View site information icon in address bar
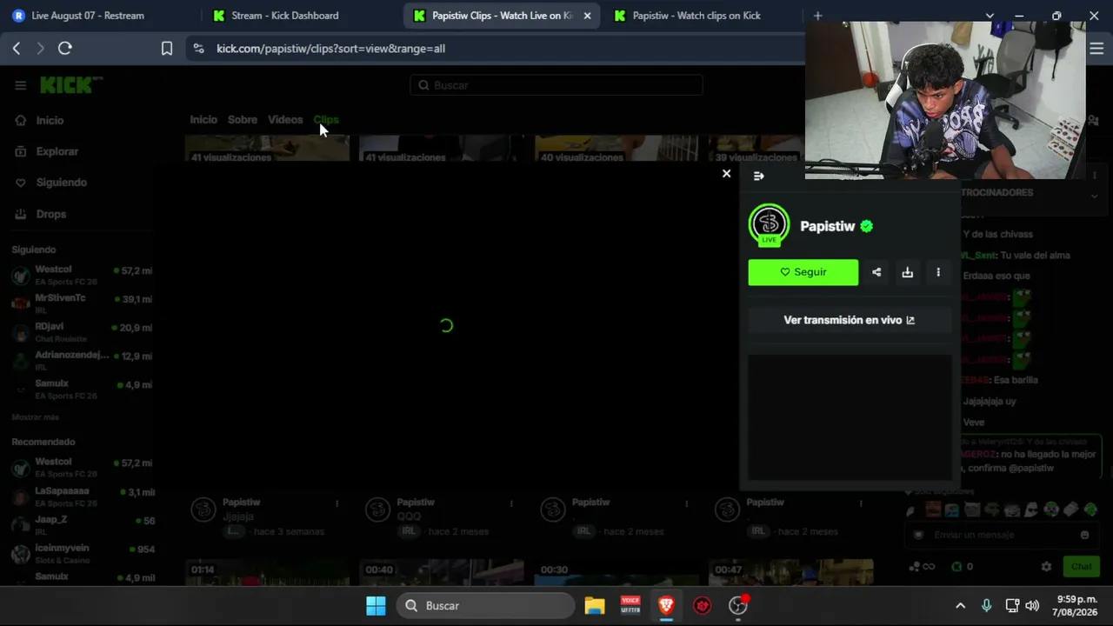 (x=198, y=49)
